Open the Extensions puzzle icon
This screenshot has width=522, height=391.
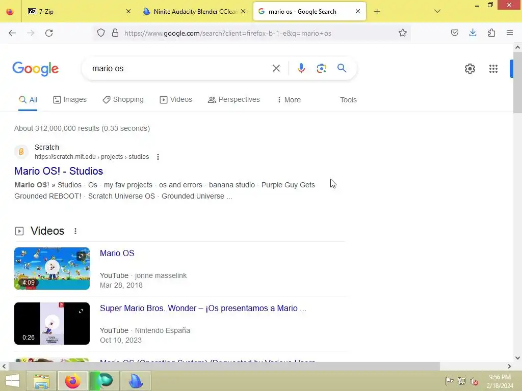491,33
